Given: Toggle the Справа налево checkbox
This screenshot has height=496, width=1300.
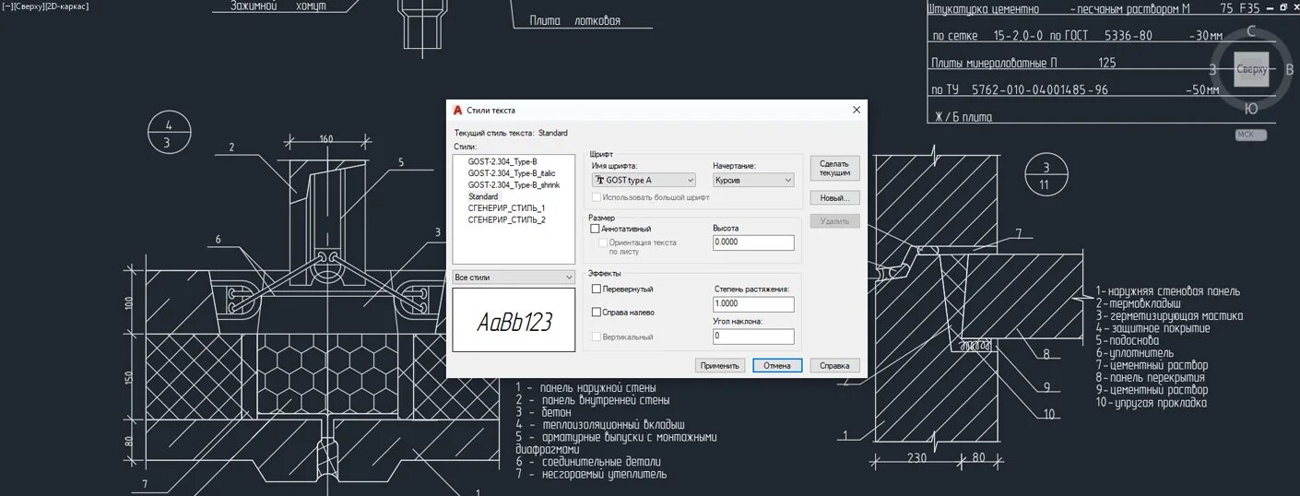Looking at the screenshot, I should point(596,313).
